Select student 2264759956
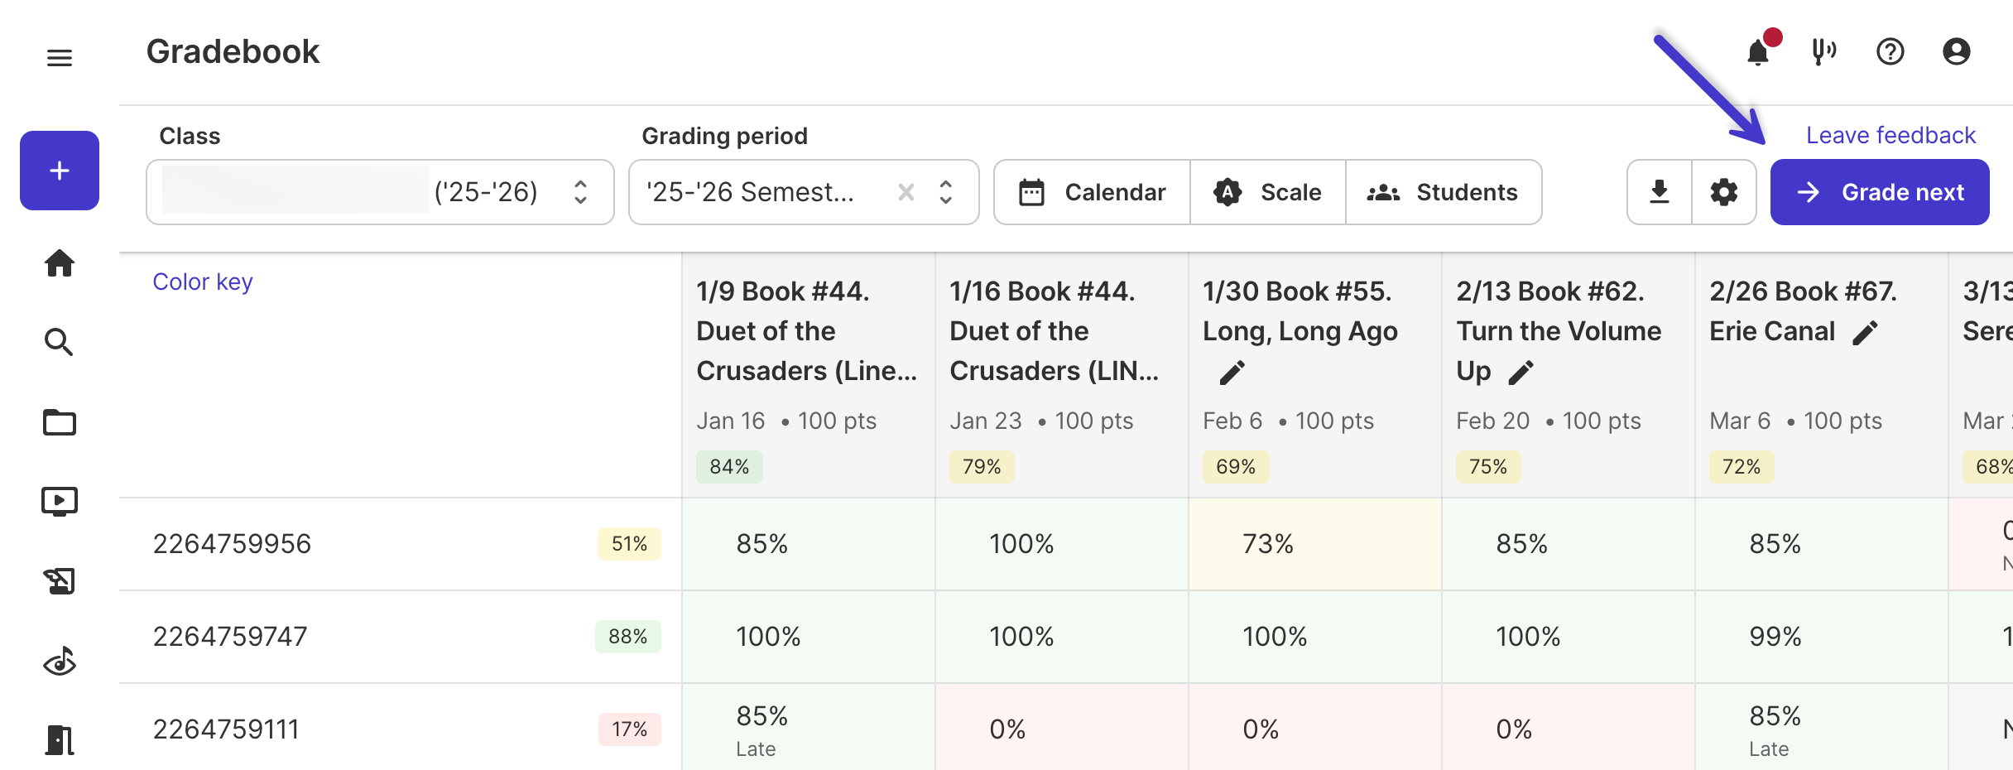This screenshot has width=2013, height=770. (x=232, y=544)
